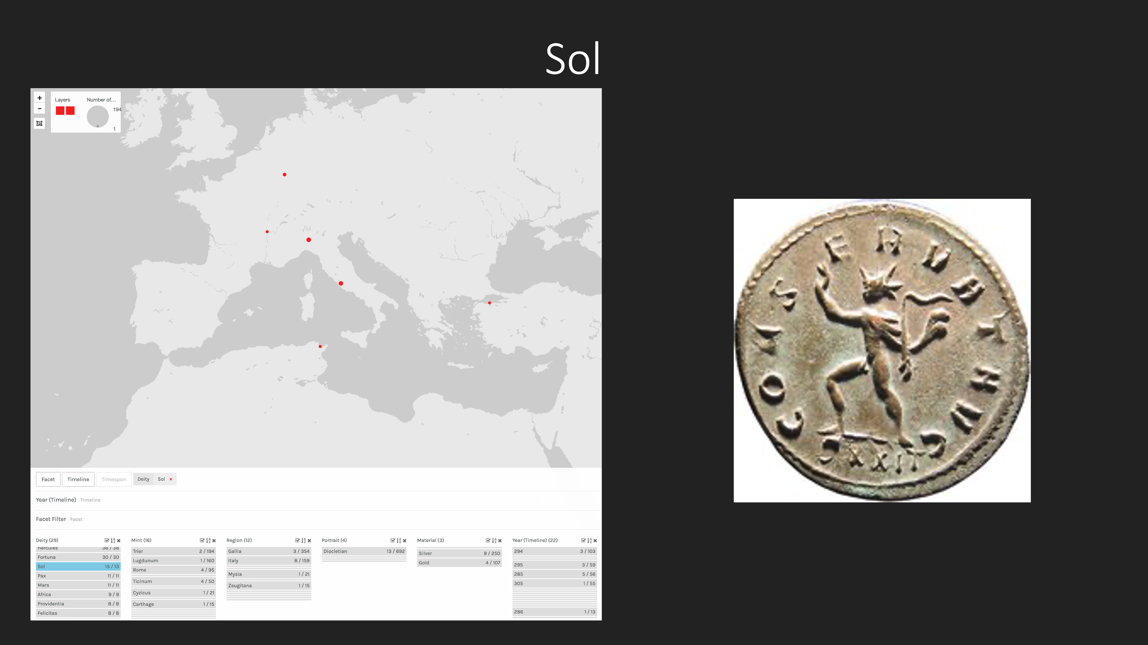The image size is (1148, 645).
Task: Click the first red layer swatch
Action: (60, 111)
